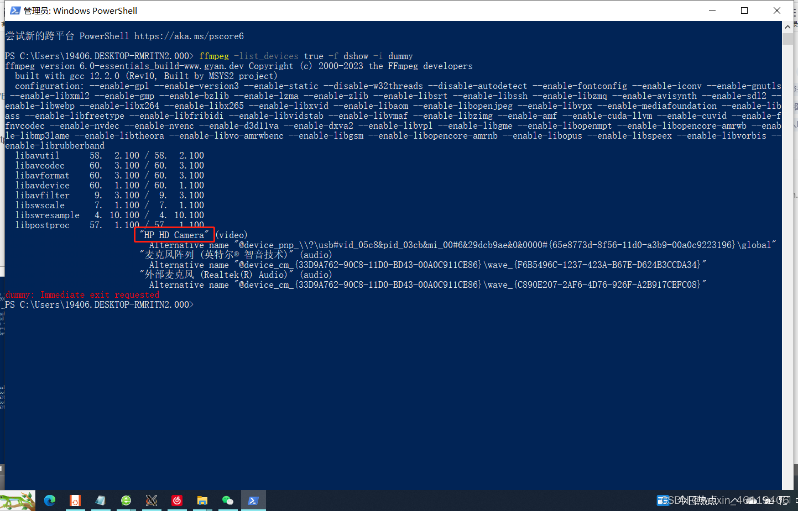798x511 pixels.
Task: Open NetEase Cloud Music from the taskbar
Action: (x=177, y=501)
